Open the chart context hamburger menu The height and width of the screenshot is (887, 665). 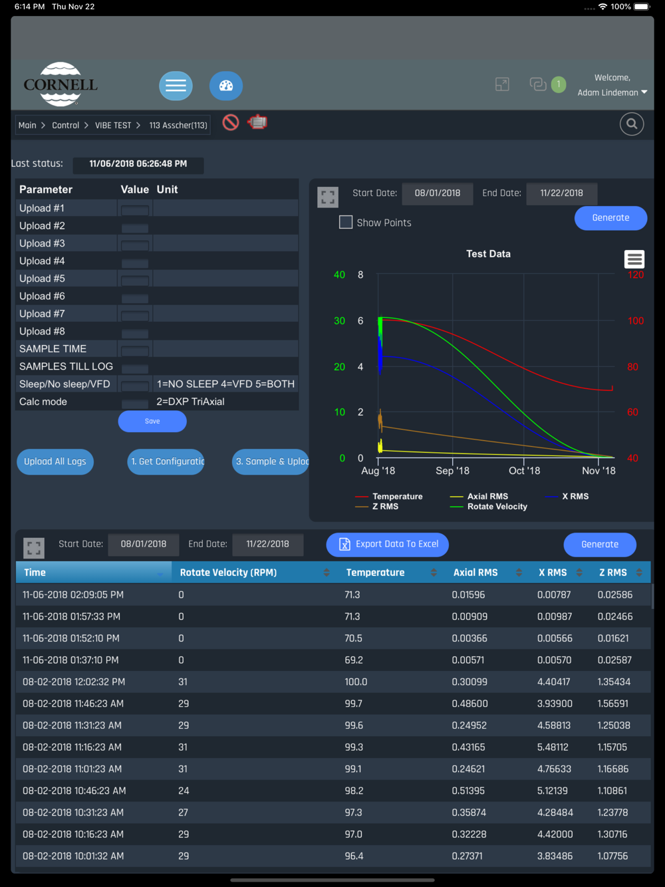(x=634, y=259)
